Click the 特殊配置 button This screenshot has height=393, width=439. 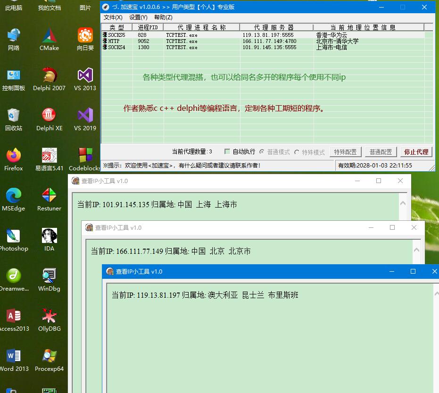(x=346, y=152)
